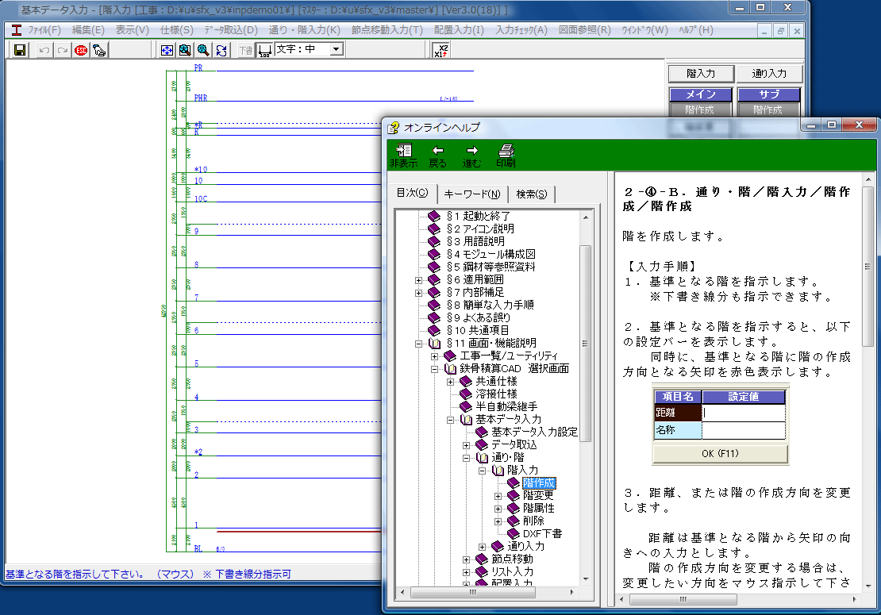Click the hand pointer toolbar icon
The width and height of the screenshot is (881, 615).
pyautogui.click(x=99, y=50)
